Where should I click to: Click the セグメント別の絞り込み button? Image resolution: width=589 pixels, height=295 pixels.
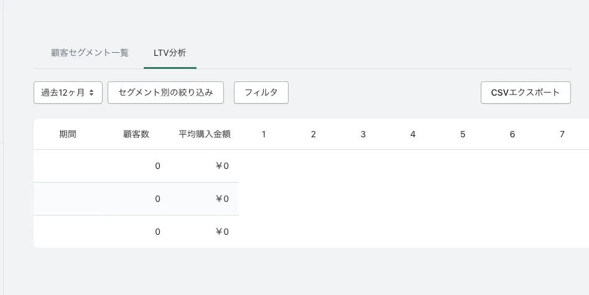pos(165,93)
